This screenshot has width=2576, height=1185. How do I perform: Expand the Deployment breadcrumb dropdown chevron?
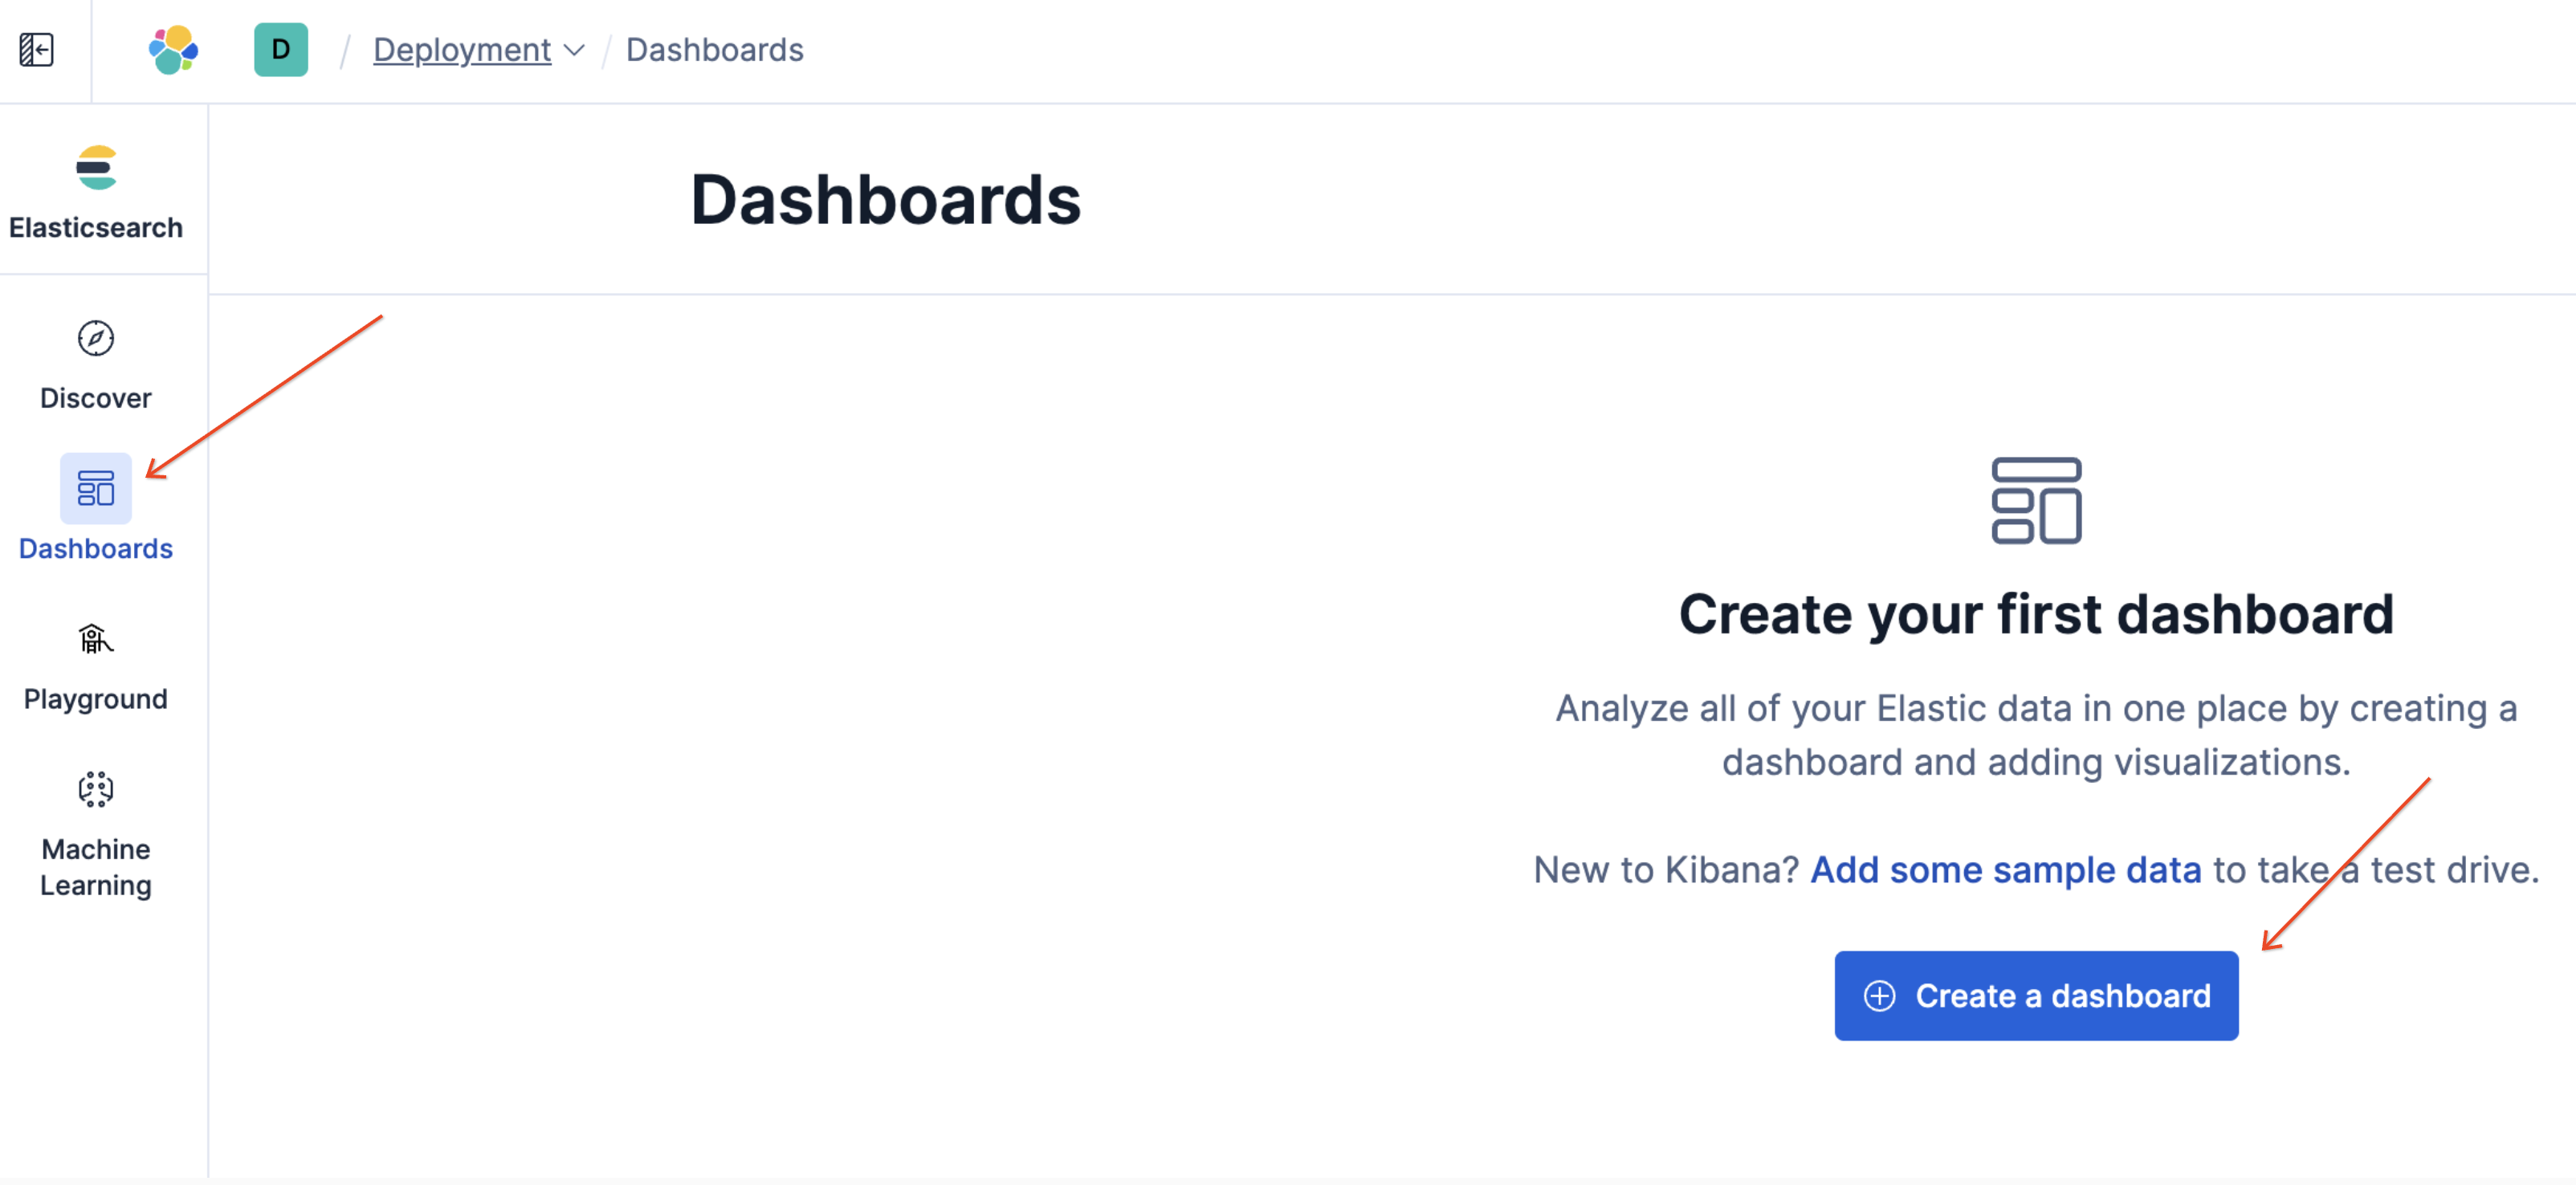pos(574,51)
